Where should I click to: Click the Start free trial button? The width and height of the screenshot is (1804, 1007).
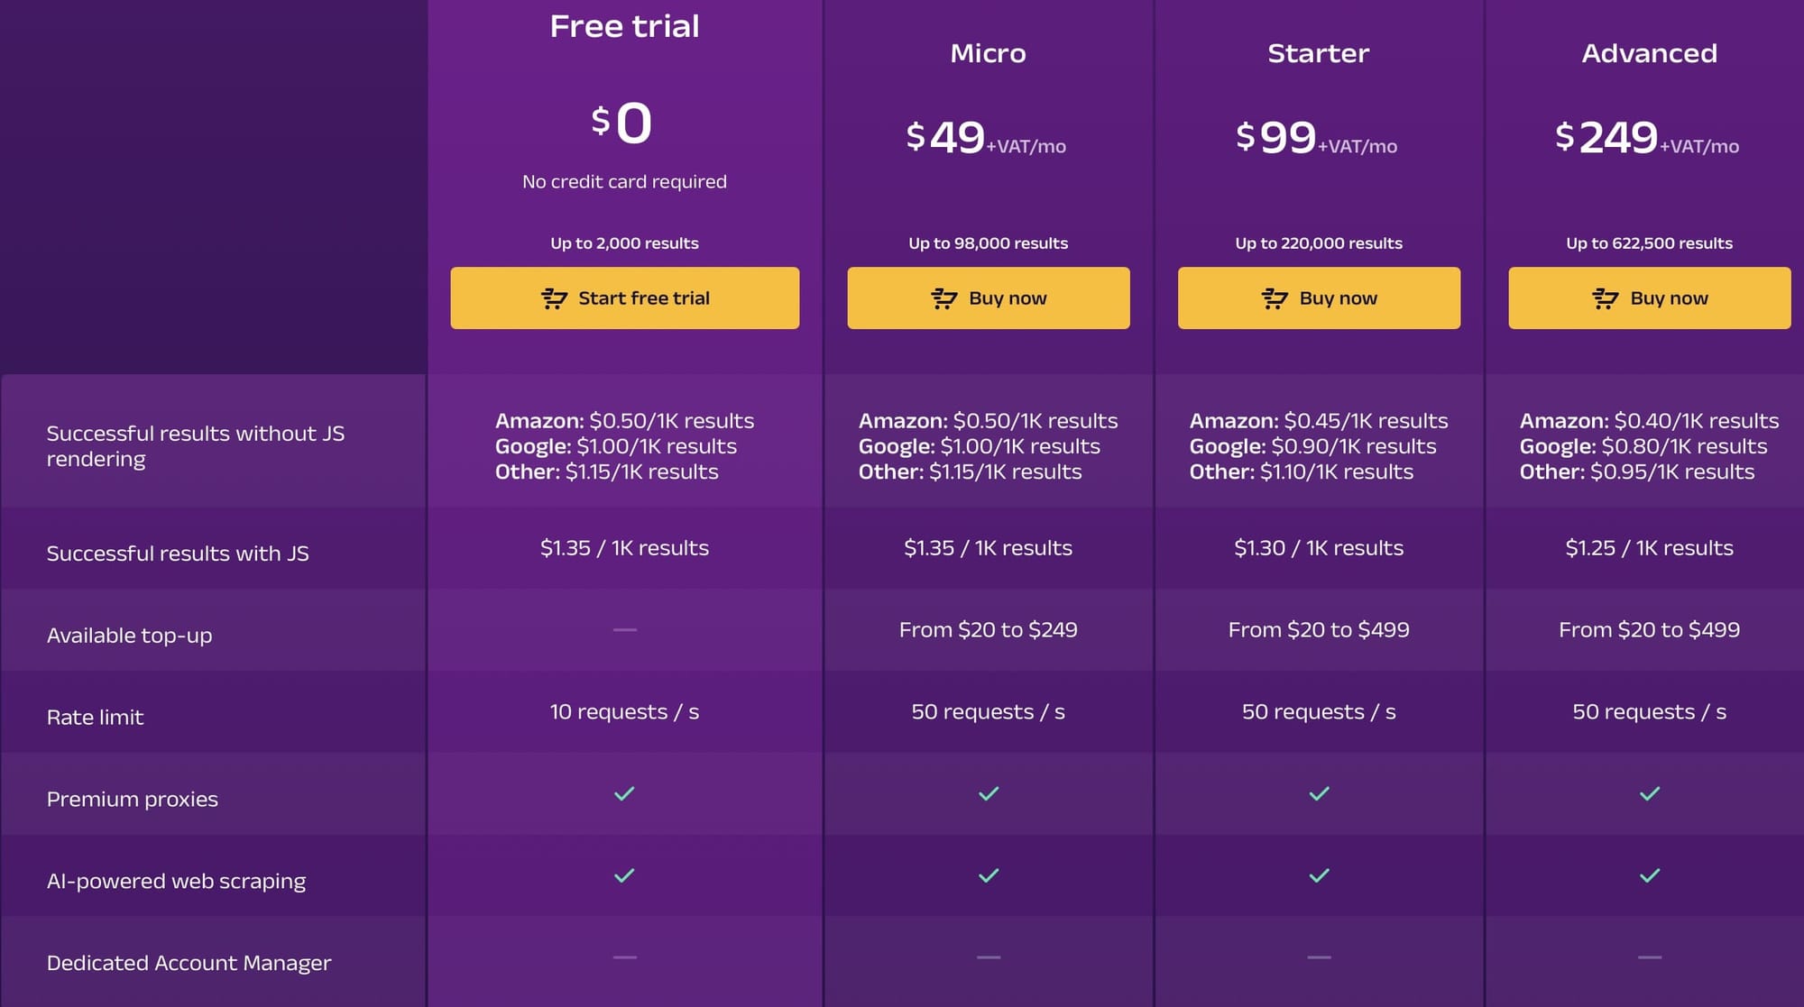coord(624,298)
